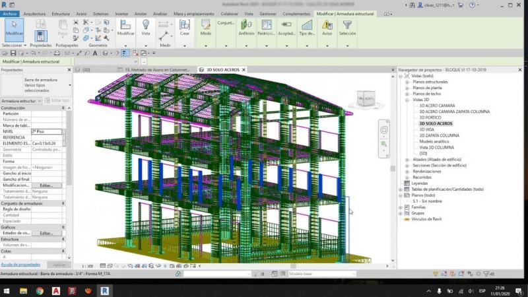Open the Metrado de Acero en Columnet tab
The width and height of the screenshot is (528, 297).
157,70
